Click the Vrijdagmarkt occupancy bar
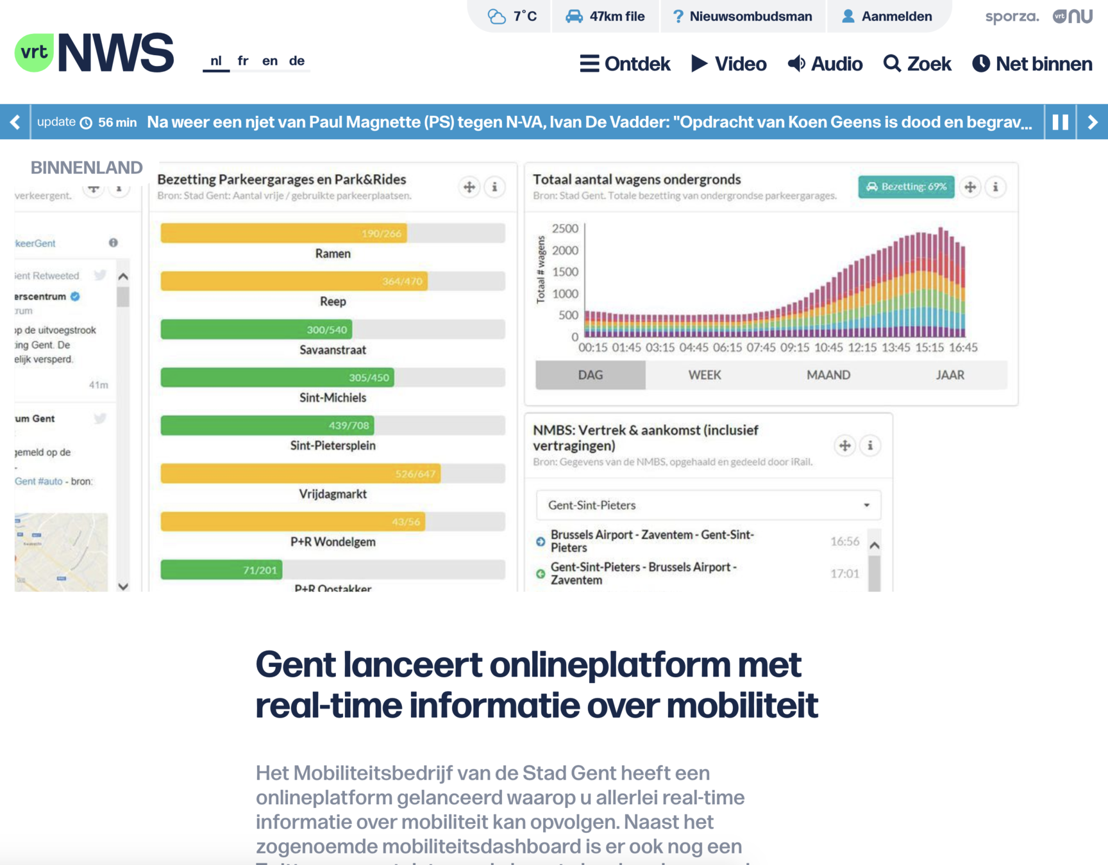Screen dimensions: 1108x865 333,474
